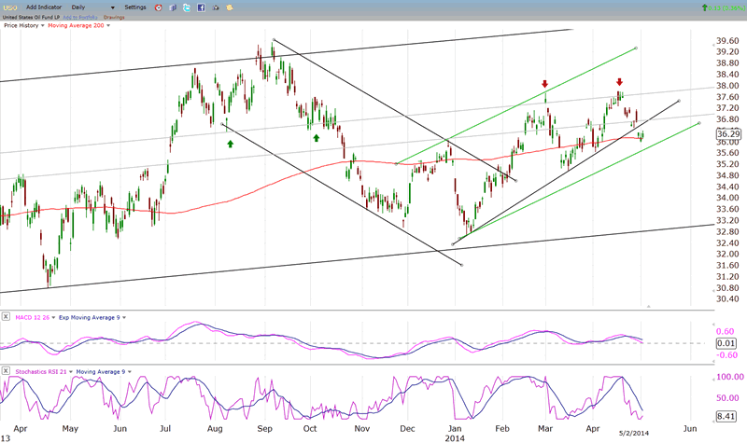Remove the Stochastics RSI panel
747x443 pixels.
[x=7, y=372]
